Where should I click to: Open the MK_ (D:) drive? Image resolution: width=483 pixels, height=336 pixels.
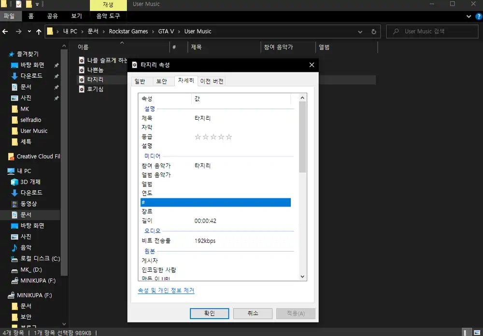(31, 270)
